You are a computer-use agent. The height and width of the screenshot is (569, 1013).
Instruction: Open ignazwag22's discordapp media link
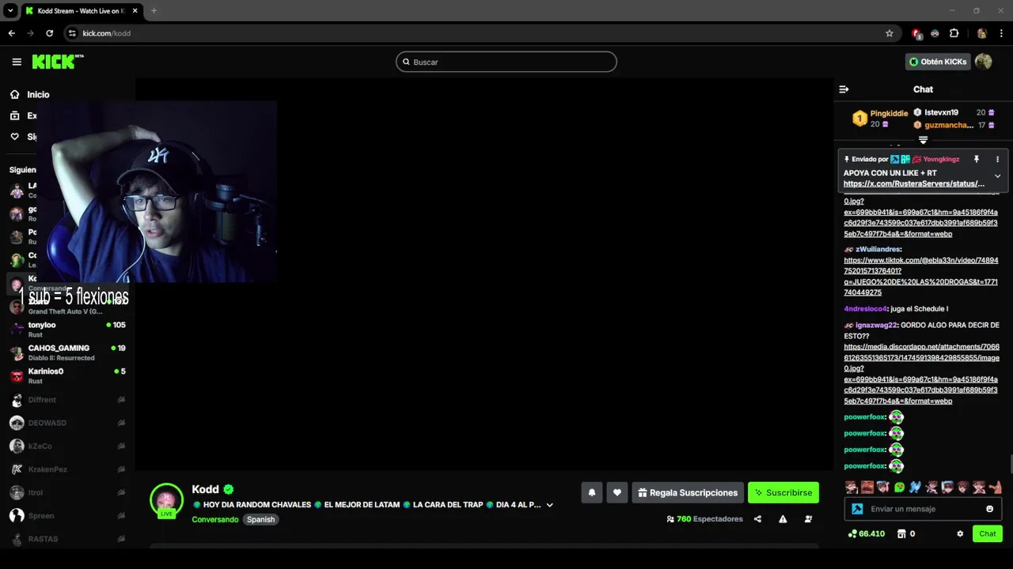tap(921, 374)
